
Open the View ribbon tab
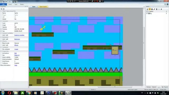(x=16, y=4)
